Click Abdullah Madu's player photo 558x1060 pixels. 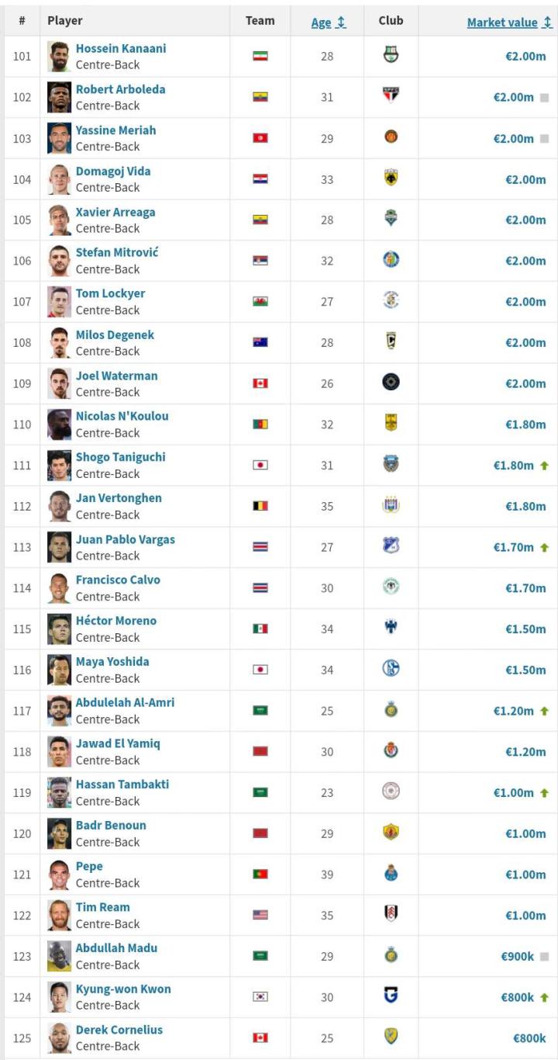(x=59, y=956)
